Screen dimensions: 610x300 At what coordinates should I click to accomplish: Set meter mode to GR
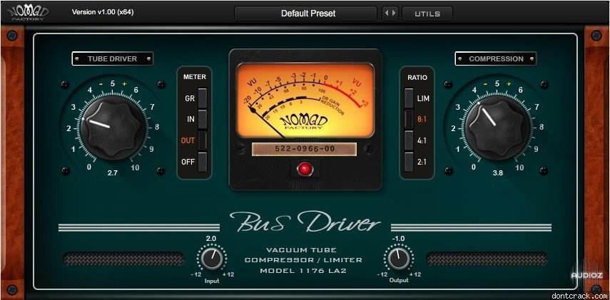203,98
